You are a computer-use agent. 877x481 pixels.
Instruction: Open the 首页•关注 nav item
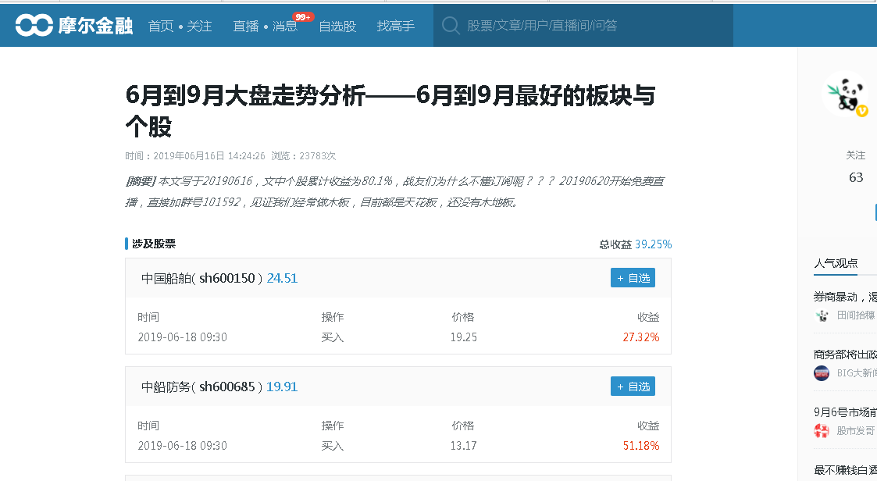click(180, 27)
